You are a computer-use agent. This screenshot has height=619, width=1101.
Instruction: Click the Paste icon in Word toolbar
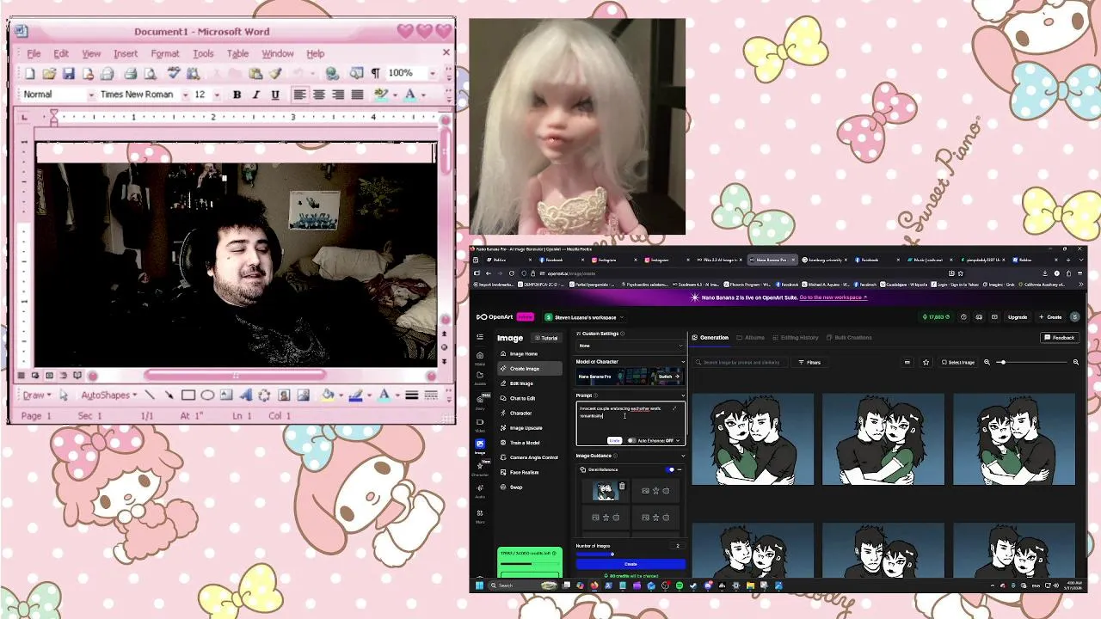point(255,74)
